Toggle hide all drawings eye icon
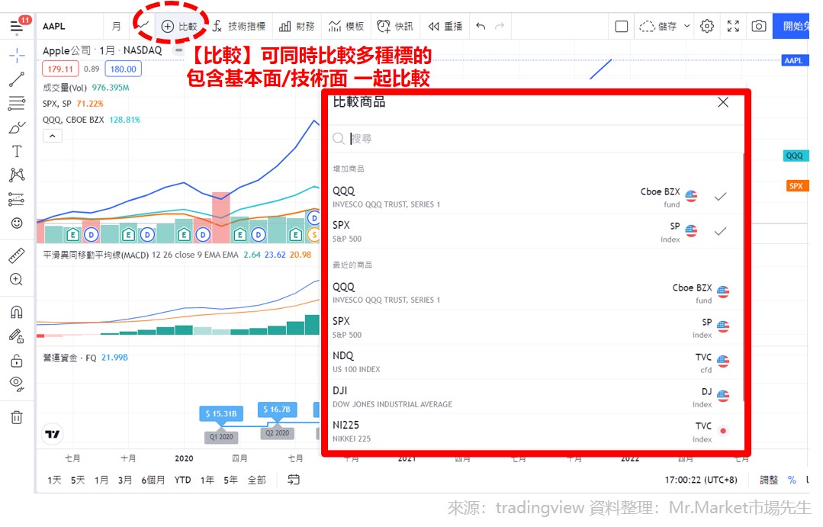Screen dimensions: 823x527 click(17, 384)
